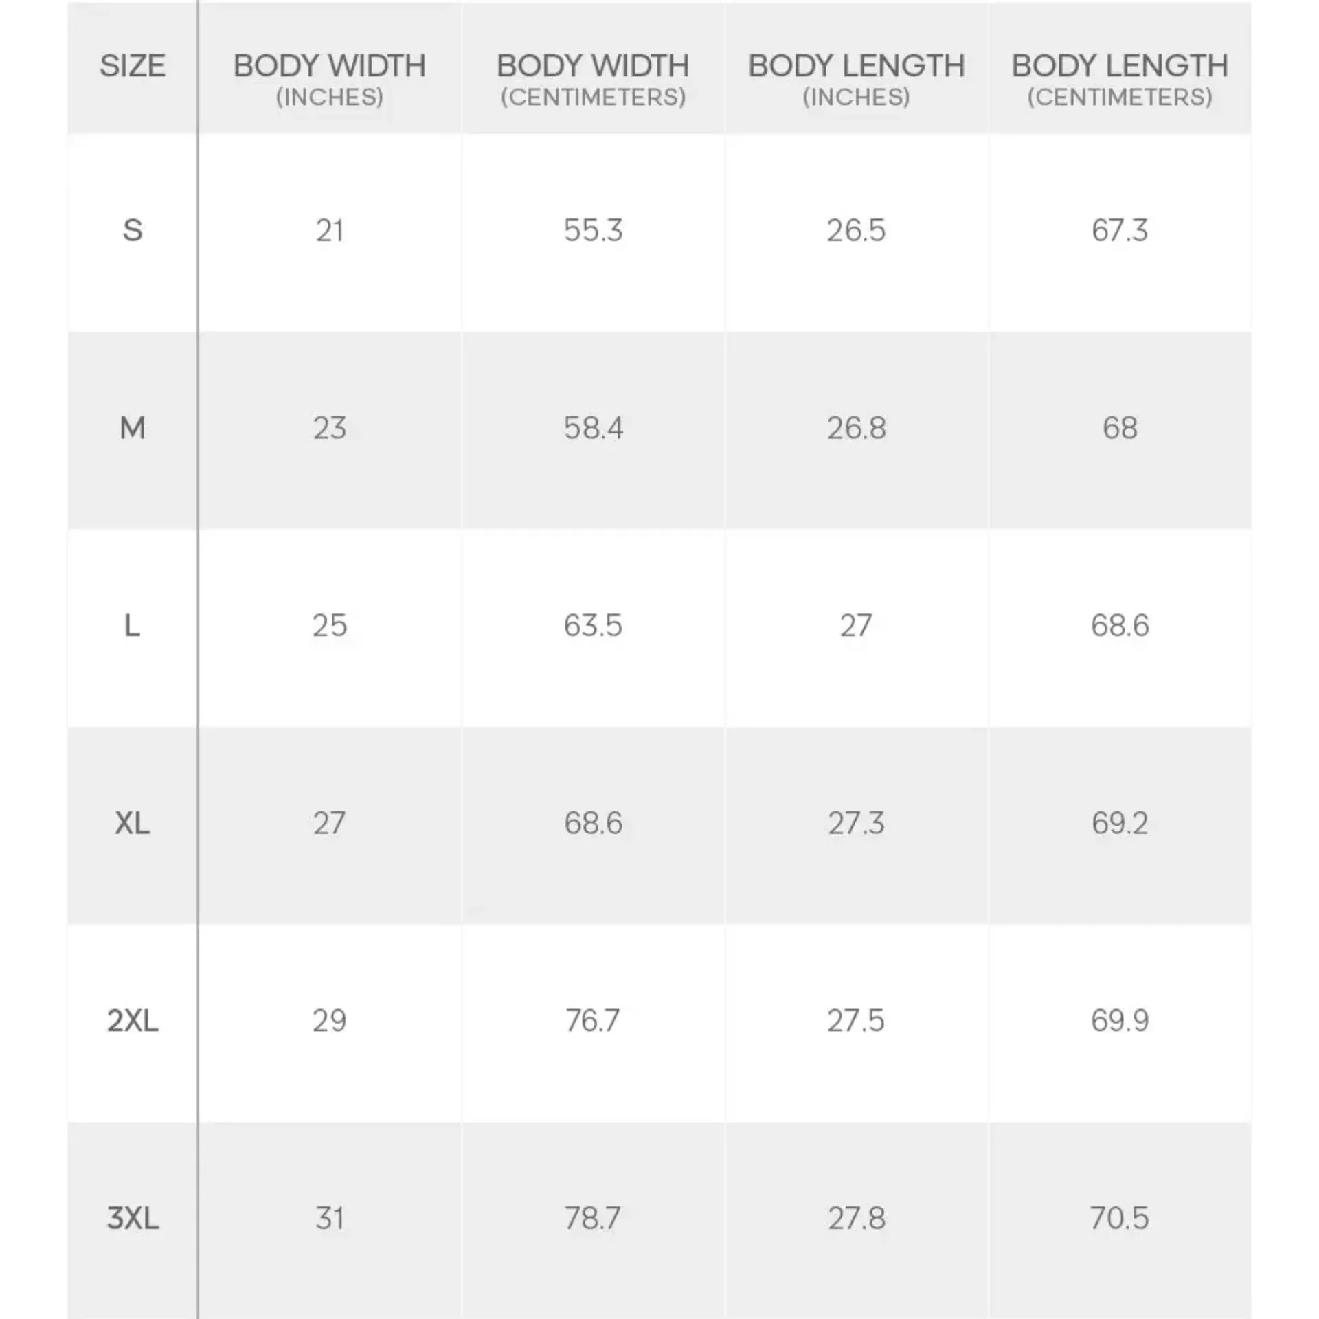Click the 67.3 length cell for S
The height and width of the screenshot is (1319, 1319).
click(1120, 230)
